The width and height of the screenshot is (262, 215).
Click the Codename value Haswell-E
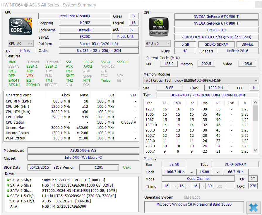pos(85,30)
